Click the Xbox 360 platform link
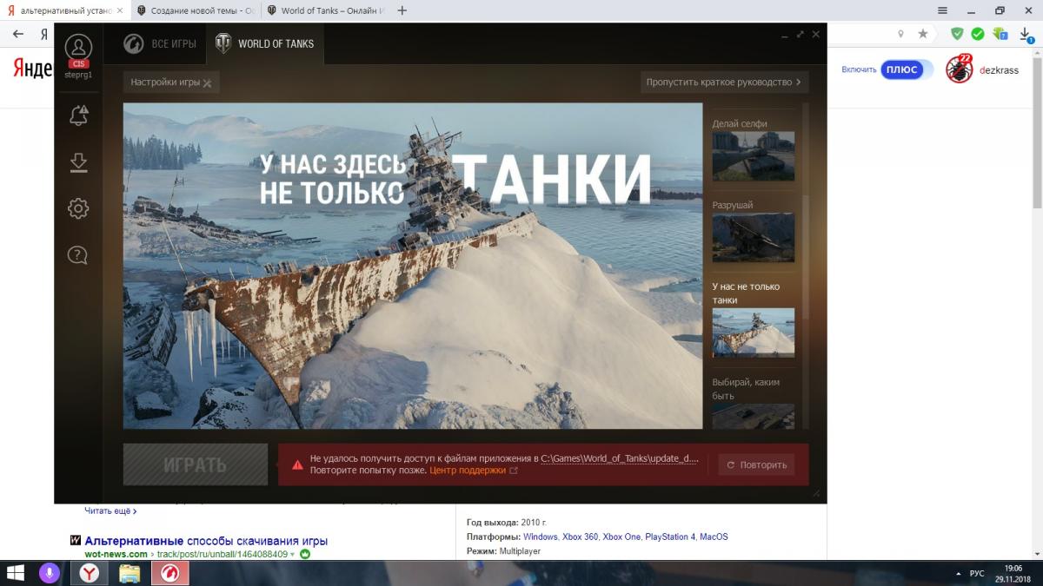This screenshot has width=1043, height=586. click(x=581, y=537)
